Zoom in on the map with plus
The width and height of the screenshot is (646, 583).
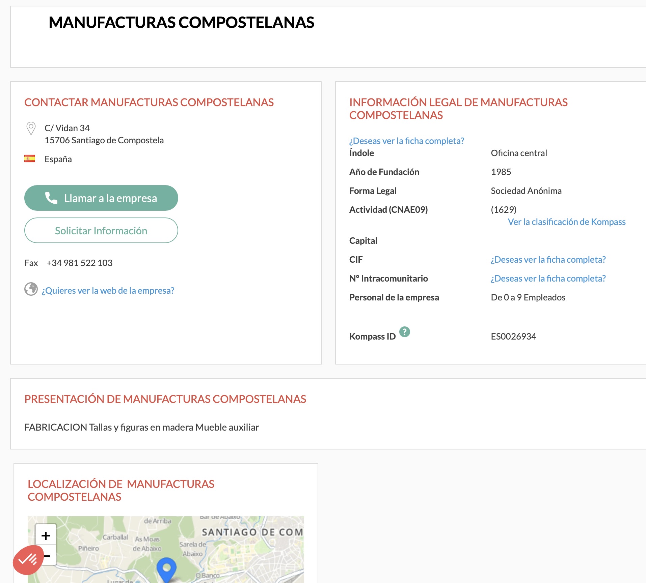click(x=46, y=536)
